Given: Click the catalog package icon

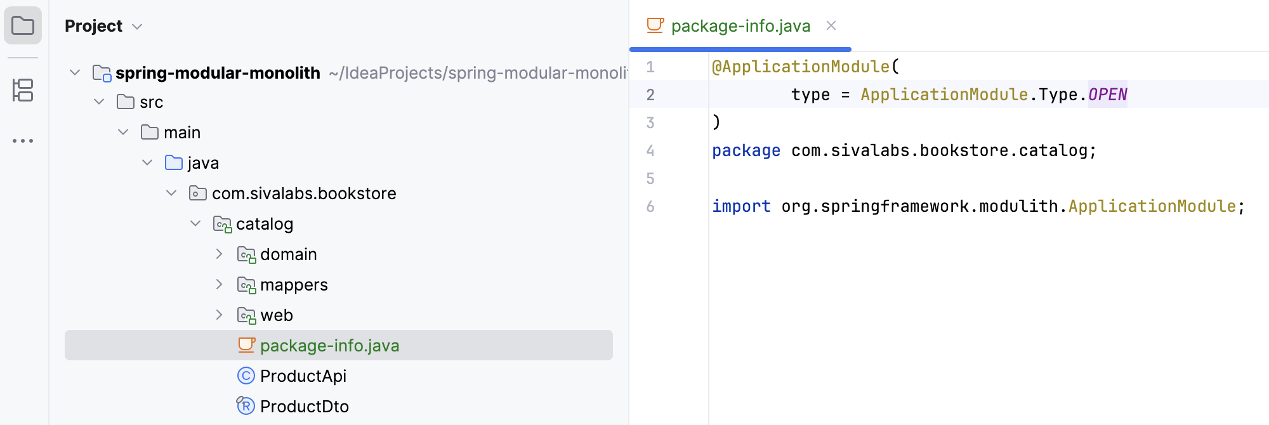Looking at the screenshot, I should pos(222,224).
